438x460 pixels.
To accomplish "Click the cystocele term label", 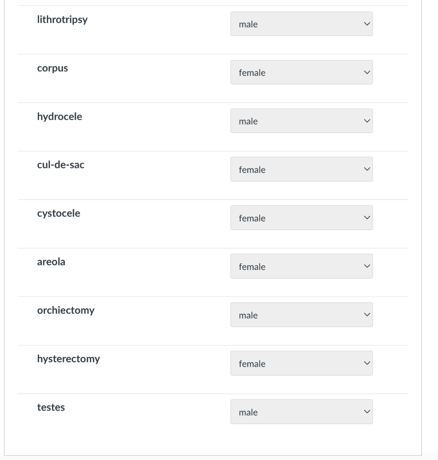I will [58, 213].
